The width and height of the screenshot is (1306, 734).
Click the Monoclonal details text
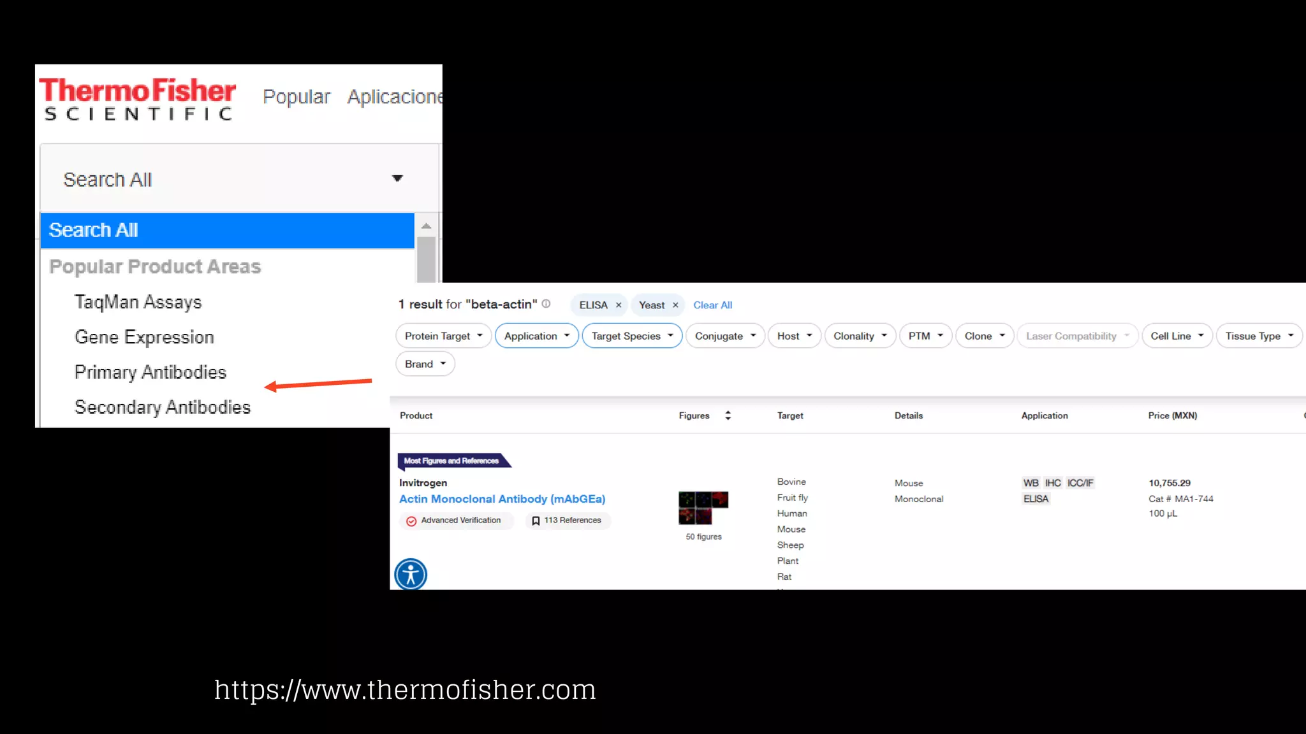pos(918,499)
